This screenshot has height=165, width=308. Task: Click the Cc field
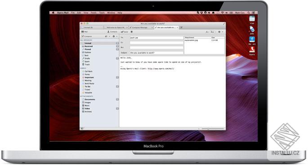point(156,42)
